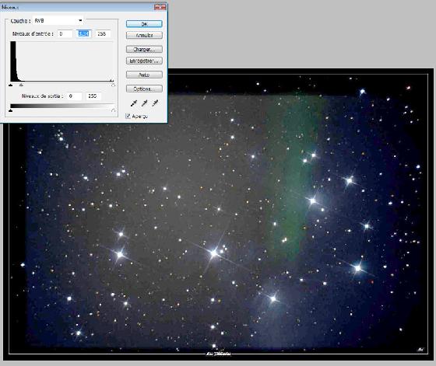This screenshot has width=436, height=366.
Task: Select the white point eyedropper
Action: click(155, 103)
